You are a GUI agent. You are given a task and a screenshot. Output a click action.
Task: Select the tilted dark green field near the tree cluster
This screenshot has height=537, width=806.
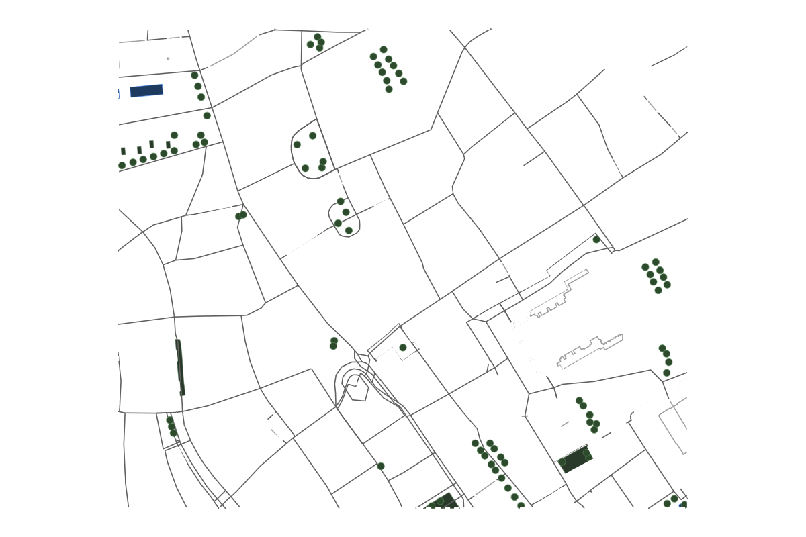[576, 459]
